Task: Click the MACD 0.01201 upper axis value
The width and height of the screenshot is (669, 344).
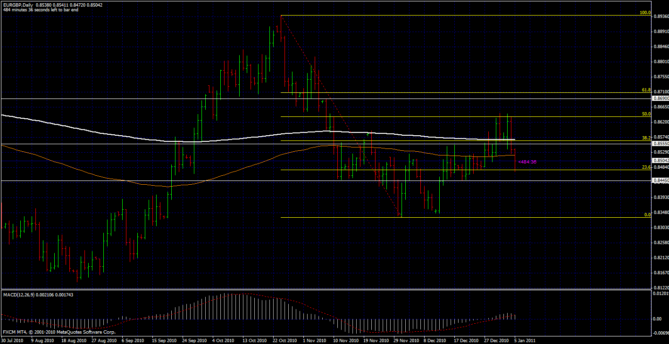Action: tap(661, 294)
